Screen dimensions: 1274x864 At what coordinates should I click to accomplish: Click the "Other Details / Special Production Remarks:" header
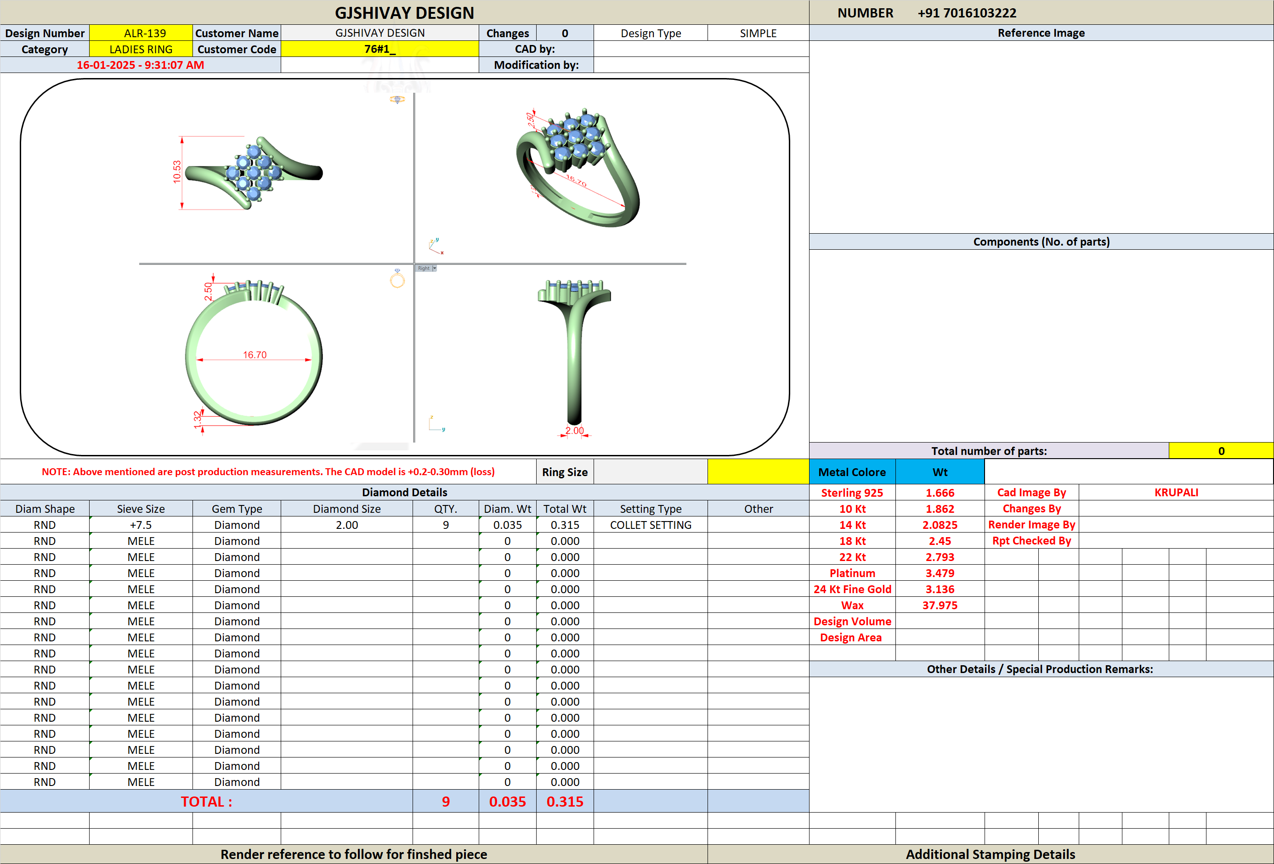1040,669
